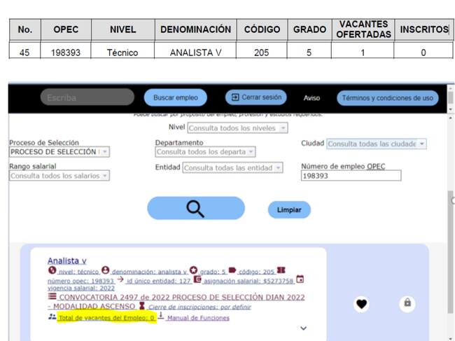Viewport: 455px width, 341px height.
Task: Open the Rango salarial dropdown
Action: point(59,176)
